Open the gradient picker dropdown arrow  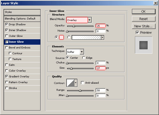coord(102,37)
